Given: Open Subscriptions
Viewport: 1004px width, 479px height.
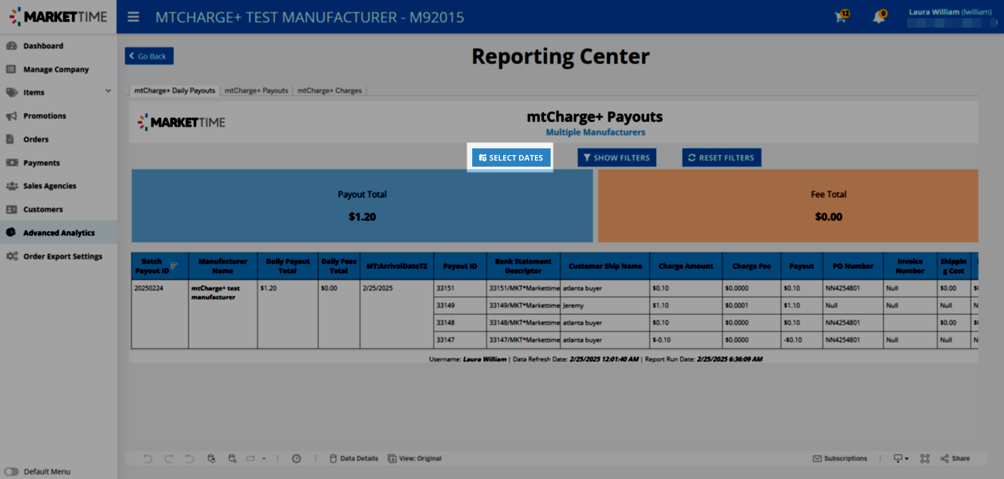Looking at the screenshot, I should pos(840,459).
